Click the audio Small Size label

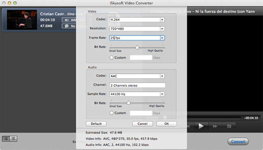coord(116,106)
